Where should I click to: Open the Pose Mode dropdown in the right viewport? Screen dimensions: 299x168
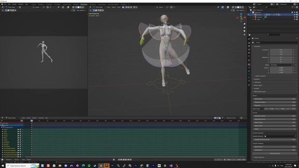point(99,7)
